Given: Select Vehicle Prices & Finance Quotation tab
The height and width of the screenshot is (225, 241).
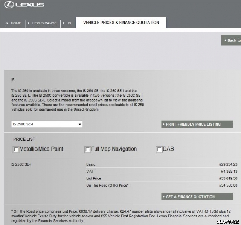Looking at the screenshot, I should point(121,23).
